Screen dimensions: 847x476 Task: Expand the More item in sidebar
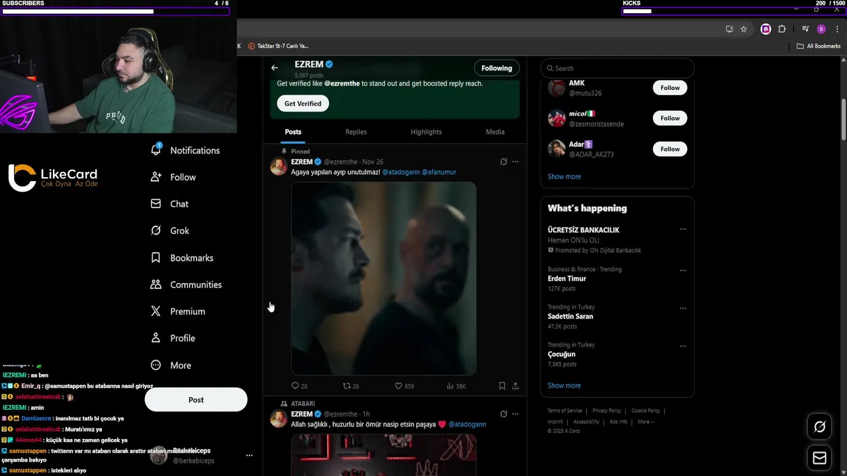171,365
